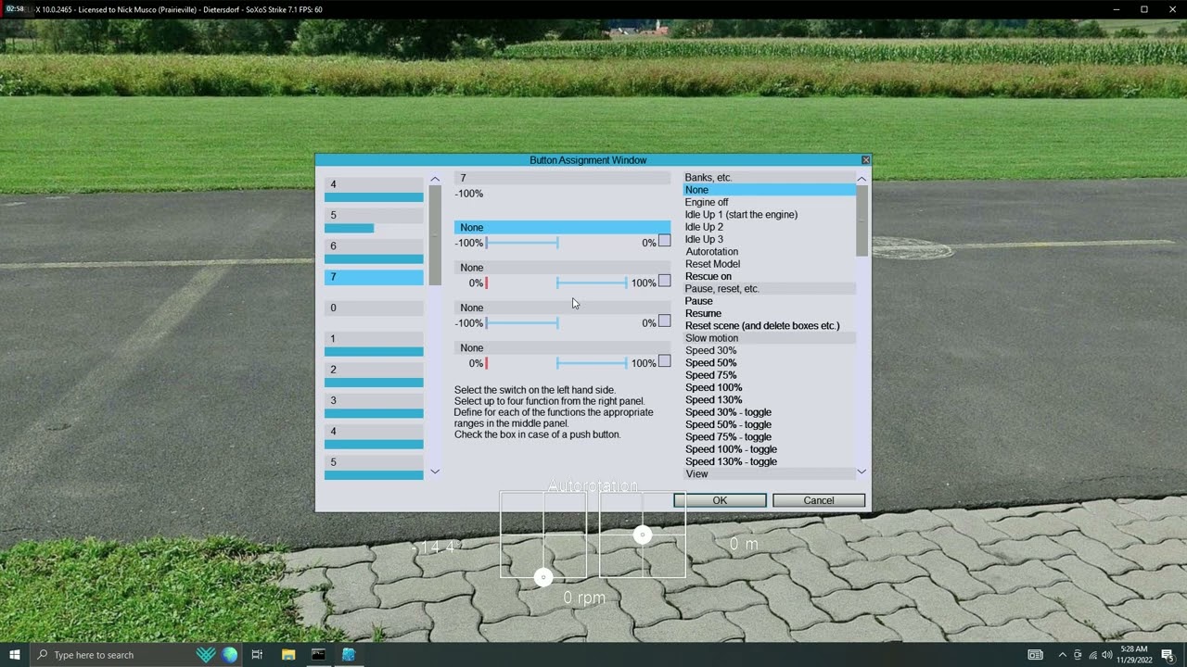Choose None in the function list
The width and height of the screenshot is (1187, 667).
point(769,190)
